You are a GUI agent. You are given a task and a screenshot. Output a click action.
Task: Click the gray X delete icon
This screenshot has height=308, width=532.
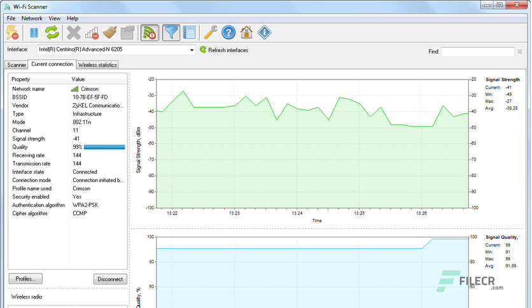73,33
